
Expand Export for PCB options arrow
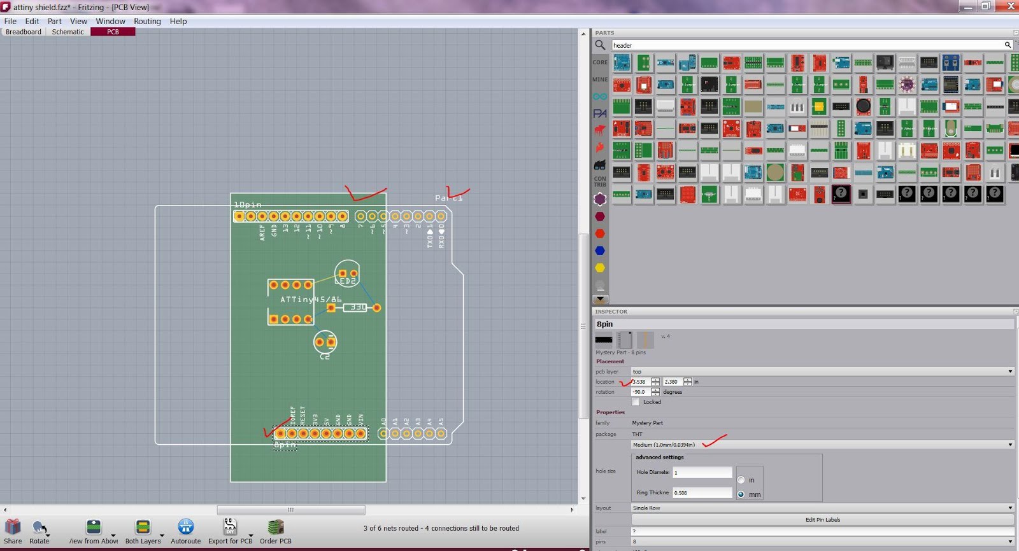coord(251,536)
